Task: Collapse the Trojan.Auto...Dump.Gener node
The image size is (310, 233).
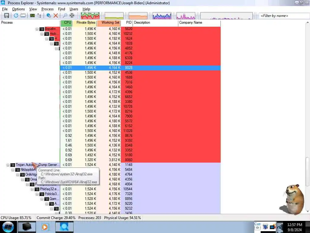Action: (8, 165)
